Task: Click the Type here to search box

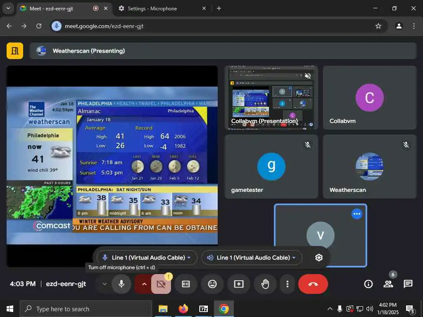Action: point(86,309)
